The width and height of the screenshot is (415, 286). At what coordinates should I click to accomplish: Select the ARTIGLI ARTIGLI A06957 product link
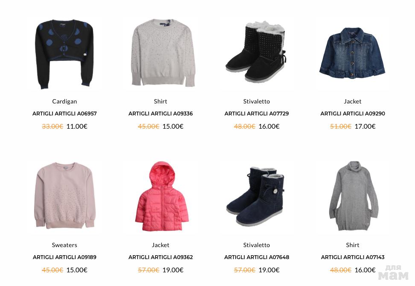click(x=64, y=114)
